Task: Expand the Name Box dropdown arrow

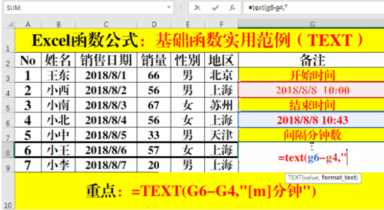Action: [169, 8]
